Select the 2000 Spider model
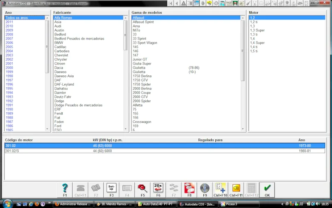Image resolution: width=332 pixels, height=208 pixels. (x=142, y=101)
